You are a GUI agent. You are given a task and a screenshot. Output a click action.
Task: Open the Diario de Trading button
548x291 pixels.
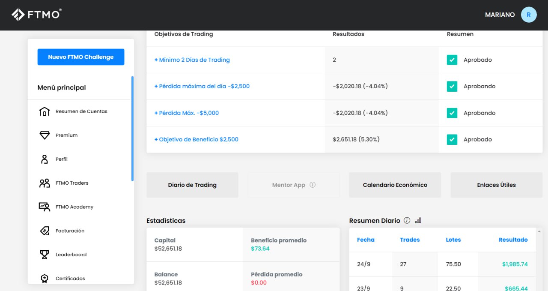192,185
